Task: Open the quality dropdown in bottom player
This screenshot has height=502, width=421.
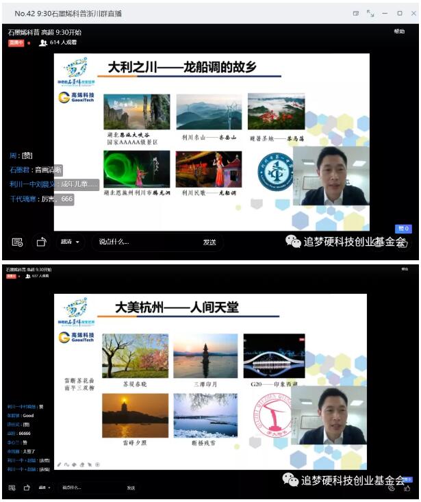Action: 46,488
